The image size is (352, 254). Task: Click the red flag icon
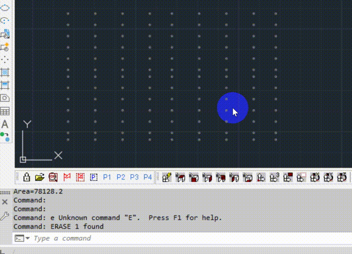tap(67, 177)
